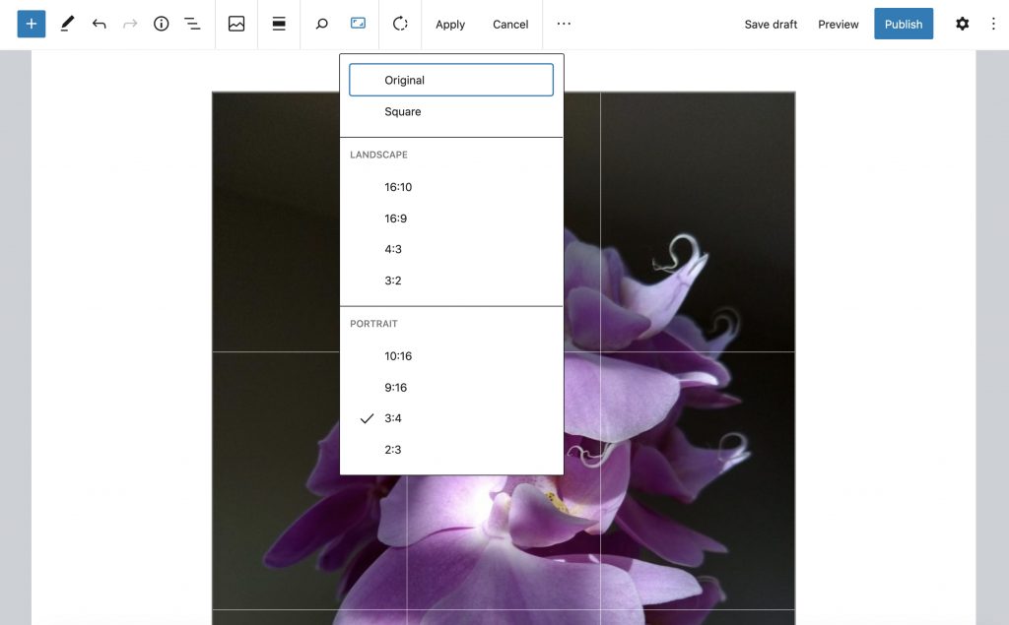
Task: Save the post as draft
Action: tap(771, 24)
